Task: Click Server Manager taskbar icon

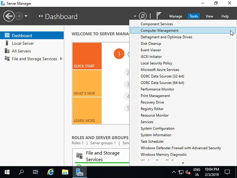Action: pyautogui.click(x=79, y=172)
